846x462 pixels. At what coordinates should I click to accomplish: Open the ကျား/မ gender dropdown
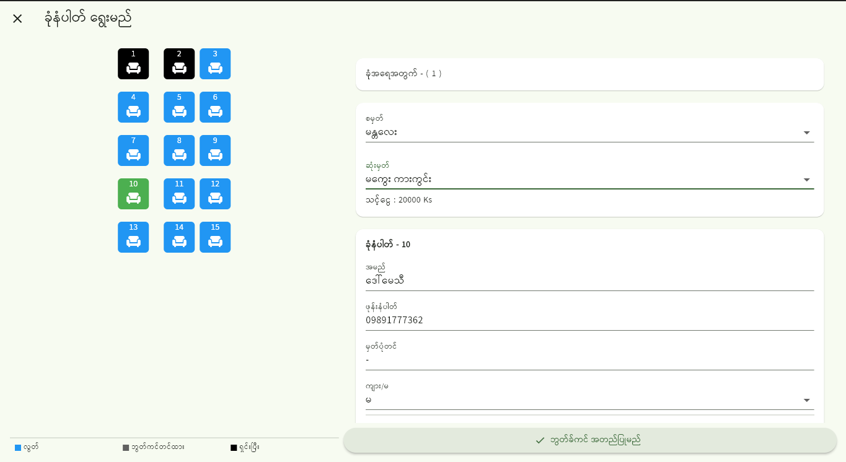tap(589, 395)
